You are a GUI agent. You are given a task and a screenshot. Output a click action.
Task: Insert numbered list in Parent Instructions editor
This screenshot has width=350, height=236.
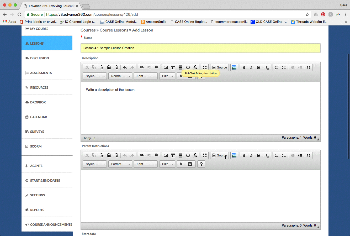coord(277,155)
